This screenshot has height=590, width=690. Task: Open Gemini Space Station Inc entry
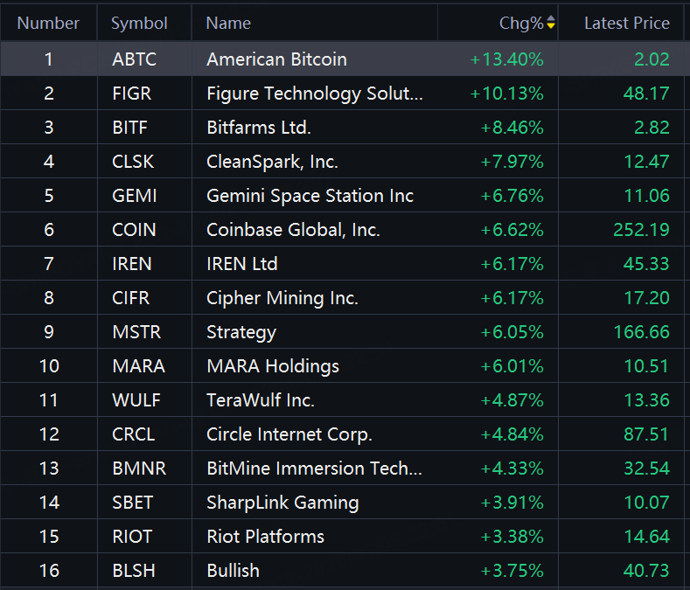tap(310, 196)
